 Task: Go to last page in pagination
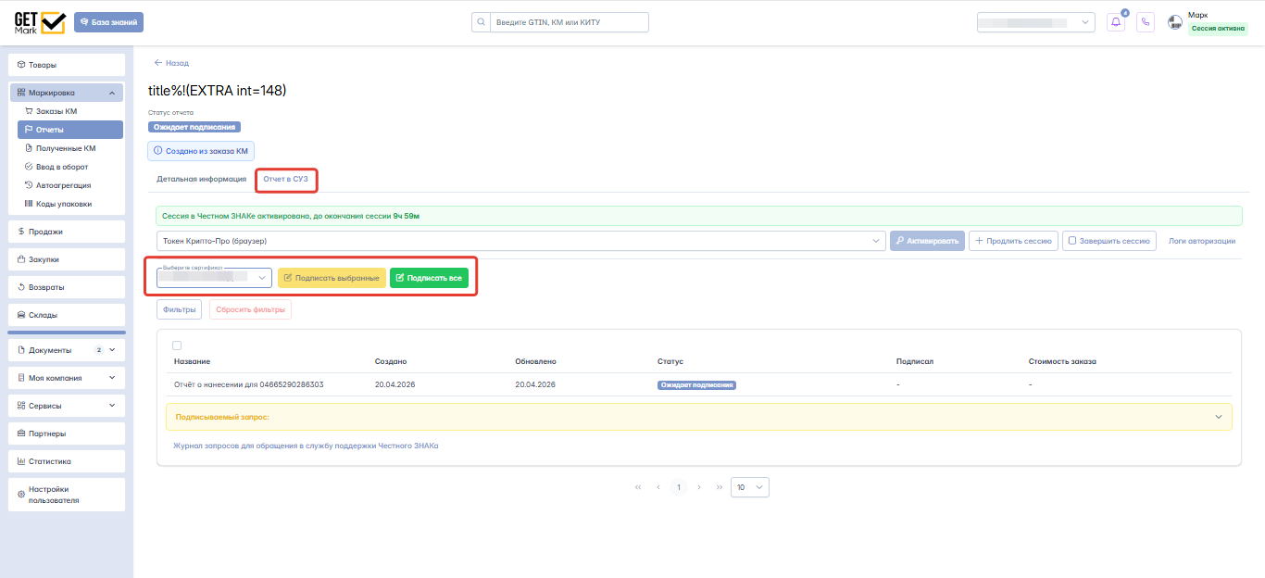pyautogui.click(x=720, y=487)
